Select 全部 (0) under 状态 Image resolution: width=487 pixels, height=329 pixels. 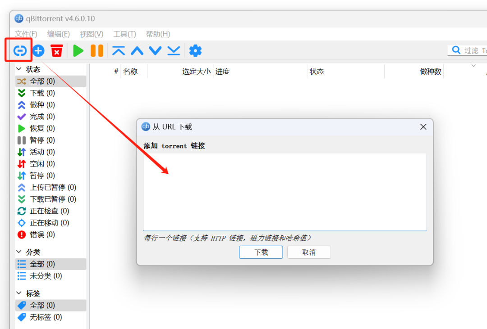click(x=51, y=81)
